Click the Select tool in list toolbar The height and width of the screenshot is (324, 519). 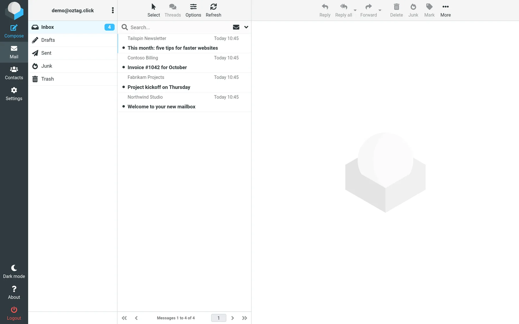click(154, 10)
